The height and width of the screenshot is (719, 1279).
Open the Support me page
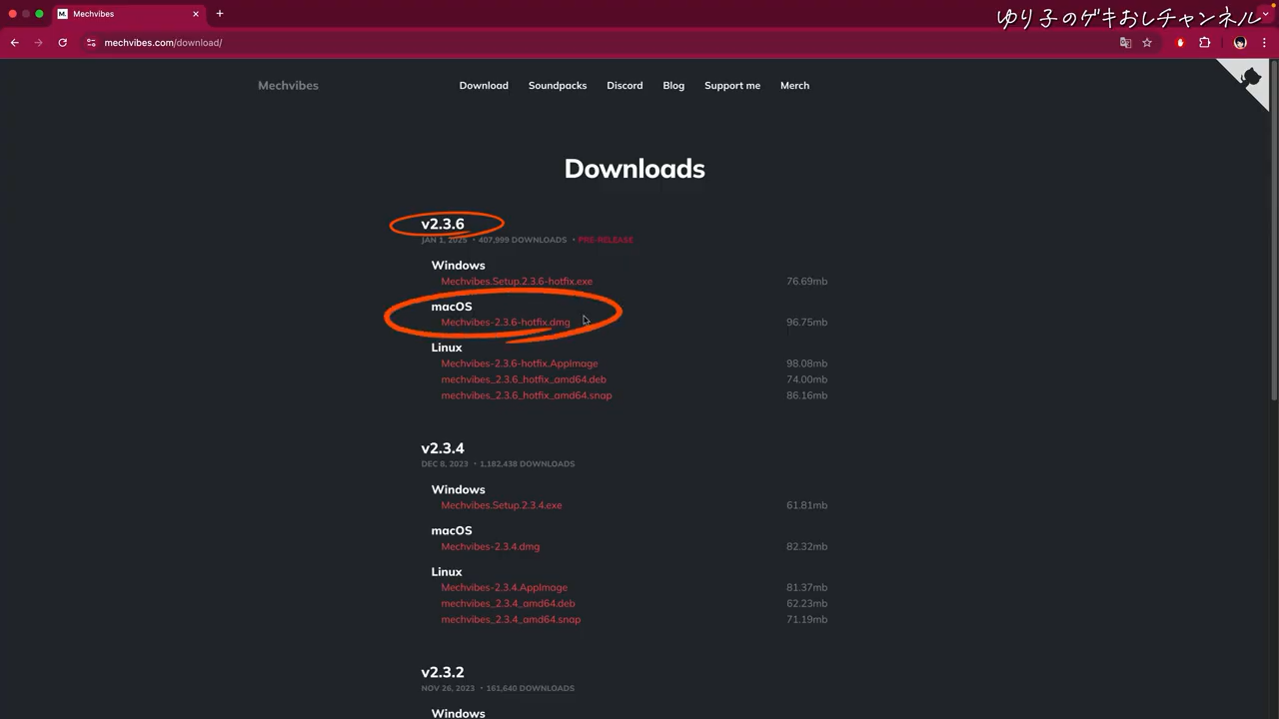[731, 86]
